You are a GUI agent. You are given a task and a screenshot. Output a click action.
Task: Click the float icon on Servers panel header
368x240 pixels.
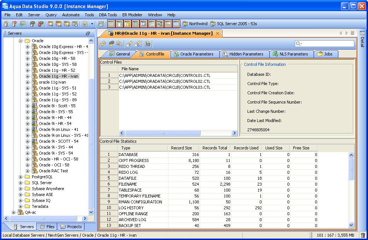point(88,33)
